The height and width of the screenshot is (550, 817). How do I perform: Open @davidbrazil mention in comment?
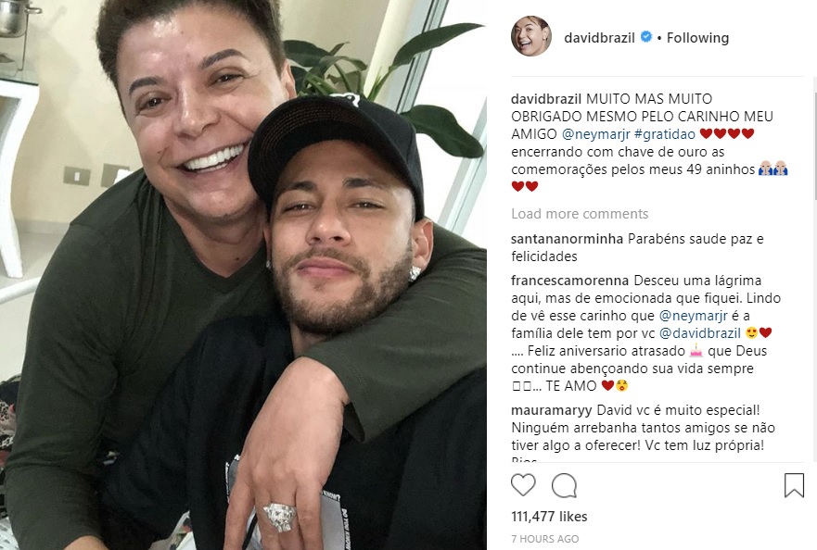[700, 333]
